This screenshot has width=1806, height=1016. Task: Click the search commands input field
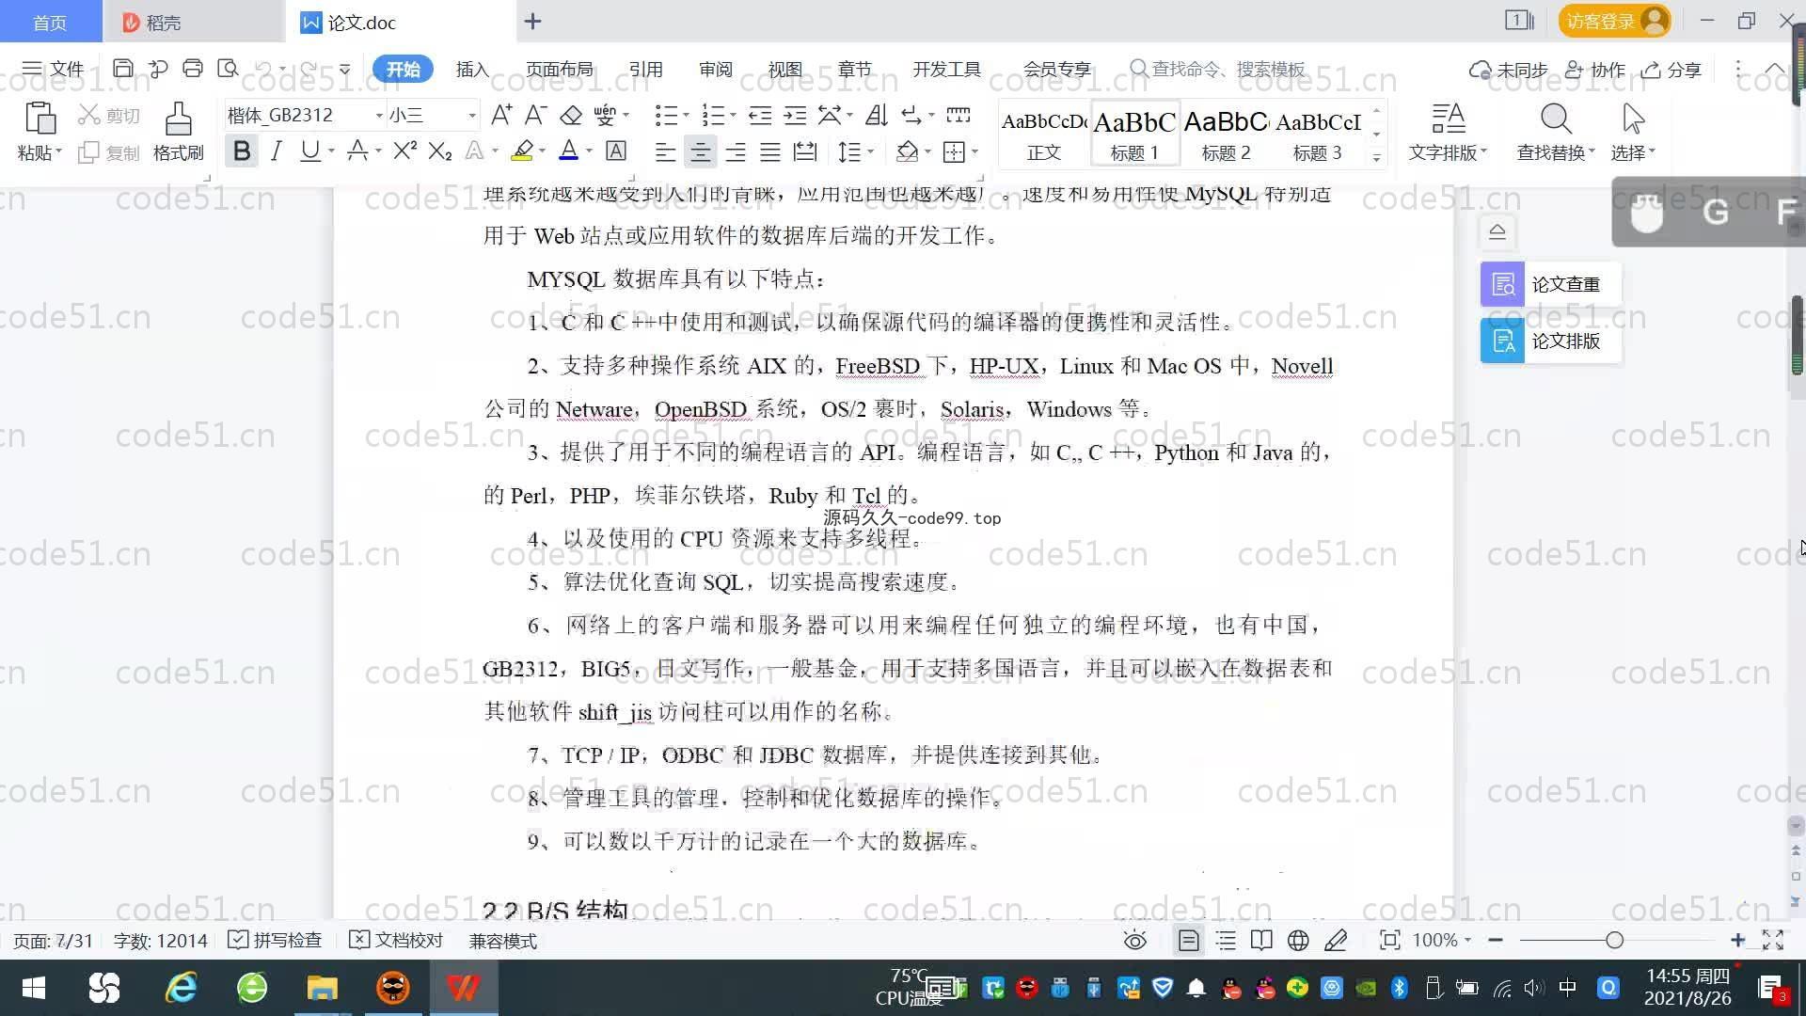tap(1218, 69)
